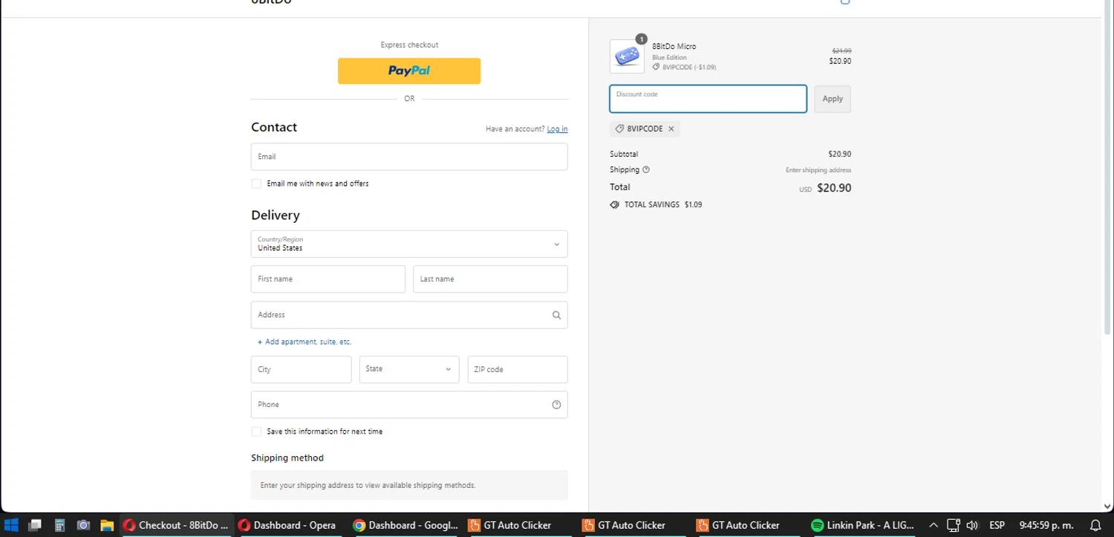The image size is (1114, 537).
Task: Focus the Discount code field
Action: [708, 99]
